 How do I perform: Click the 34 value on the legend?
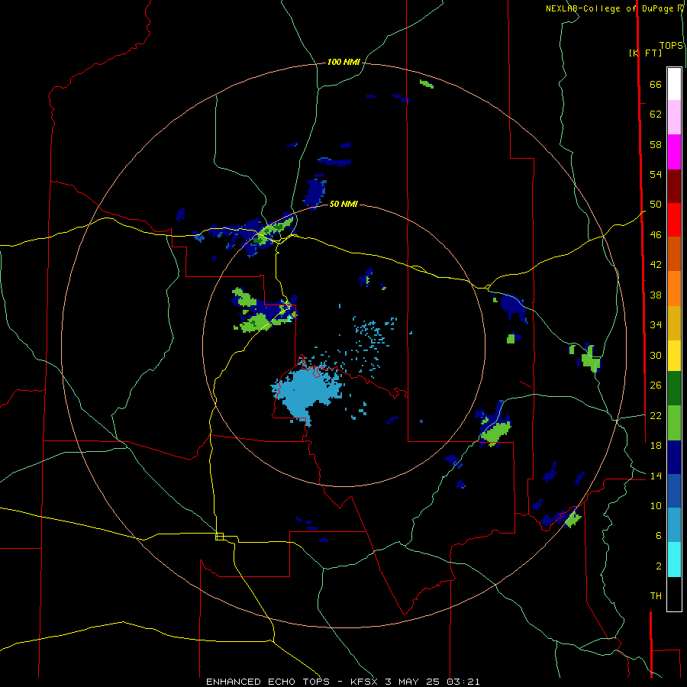(x=656, y=325)
